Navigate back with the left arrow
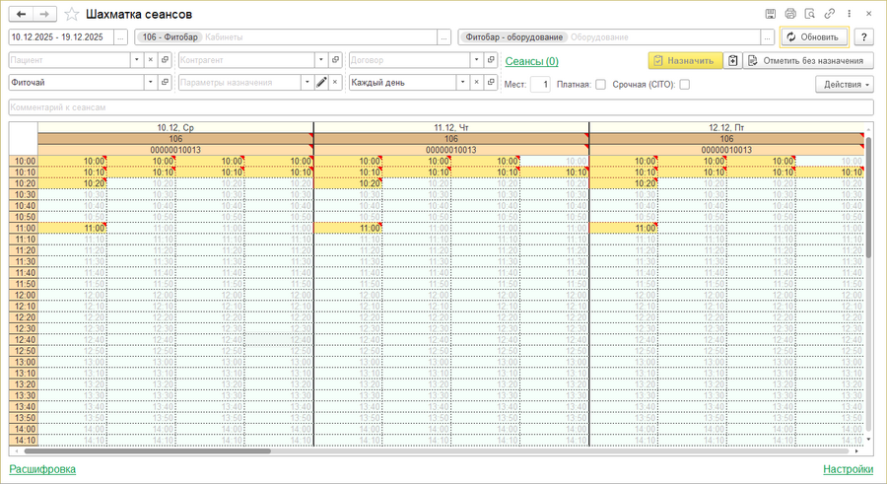 21,15
